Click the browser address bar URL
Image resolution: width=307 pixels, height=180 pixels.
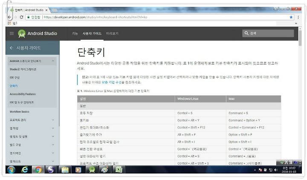[95, 17]
